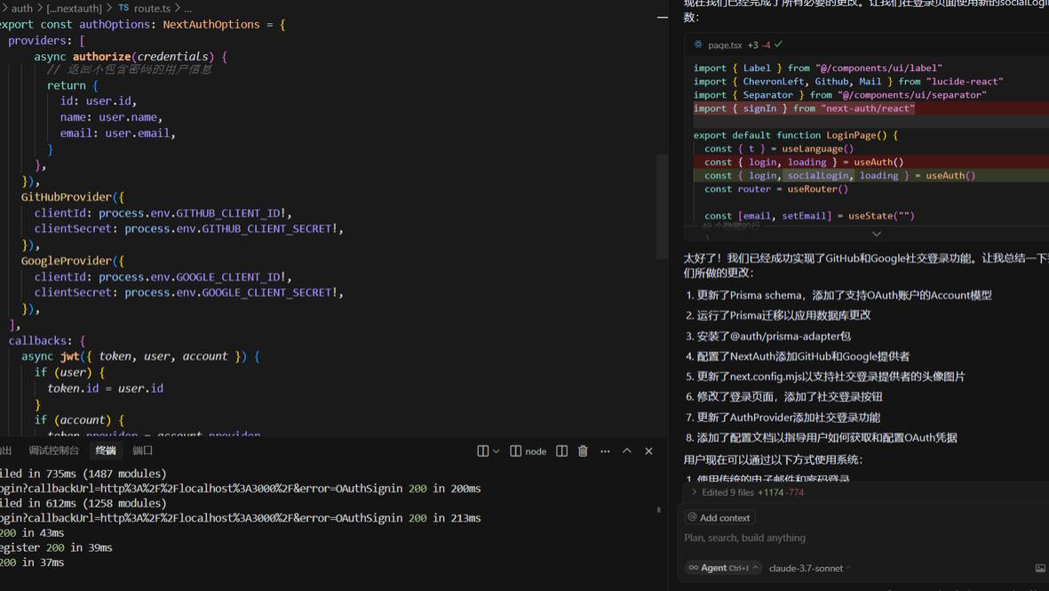This screenshot has height=591, width=1049.
Task: Click the split terminal icon beside the dropdown arrow
Action: 482,451
